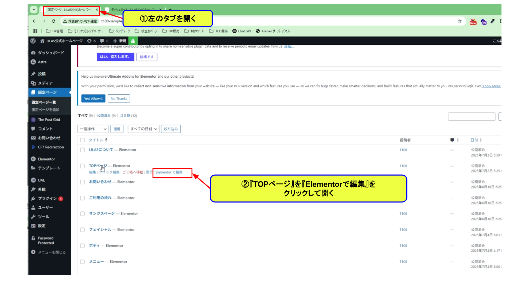Open 固定ページ一覧 in the submenu
Image resolution: width=529 pixels, height=288 pixels.
pyautogui.click(x=44, y=102)
